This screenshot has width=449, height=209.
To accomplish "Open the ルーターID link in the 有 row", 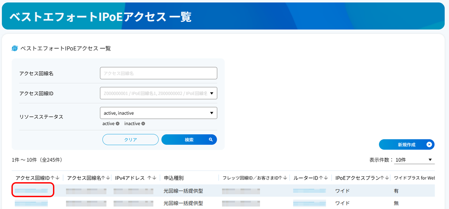I will 310,191.
